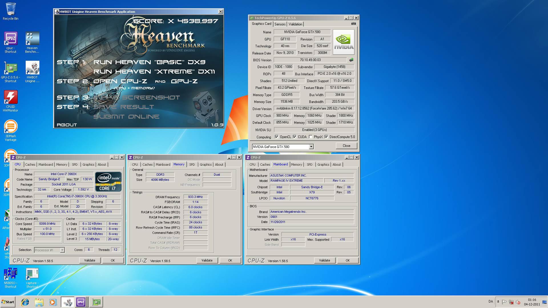Click the Close button in GPU-Z
Image resolution: width=548 pixels, height=308 pixels.
click(x=346, y=146)
